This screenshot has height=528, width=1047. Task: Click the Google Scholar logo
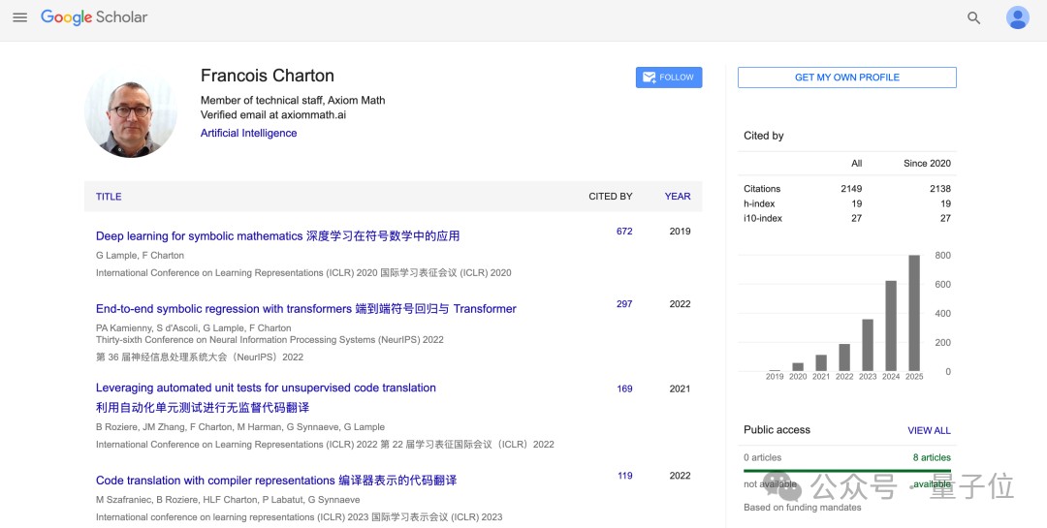pyautogui.click(x=94, y=17)
